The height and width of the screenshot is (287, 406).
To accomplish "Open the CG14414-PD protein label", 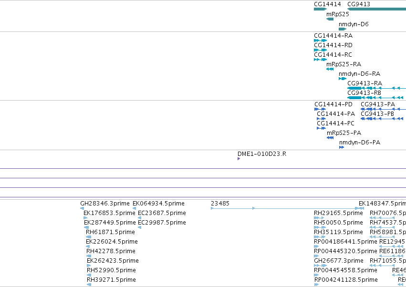I will [333, 104].
